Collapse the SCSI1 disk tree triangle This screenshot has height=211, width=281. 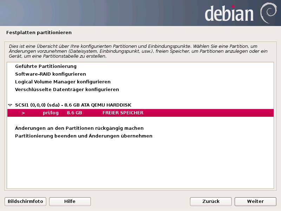(10, 105)
